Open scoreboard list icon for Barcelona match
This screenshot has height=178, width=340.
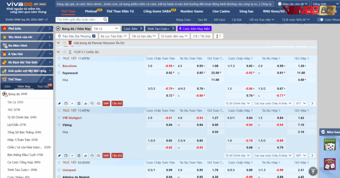point(79,104)
